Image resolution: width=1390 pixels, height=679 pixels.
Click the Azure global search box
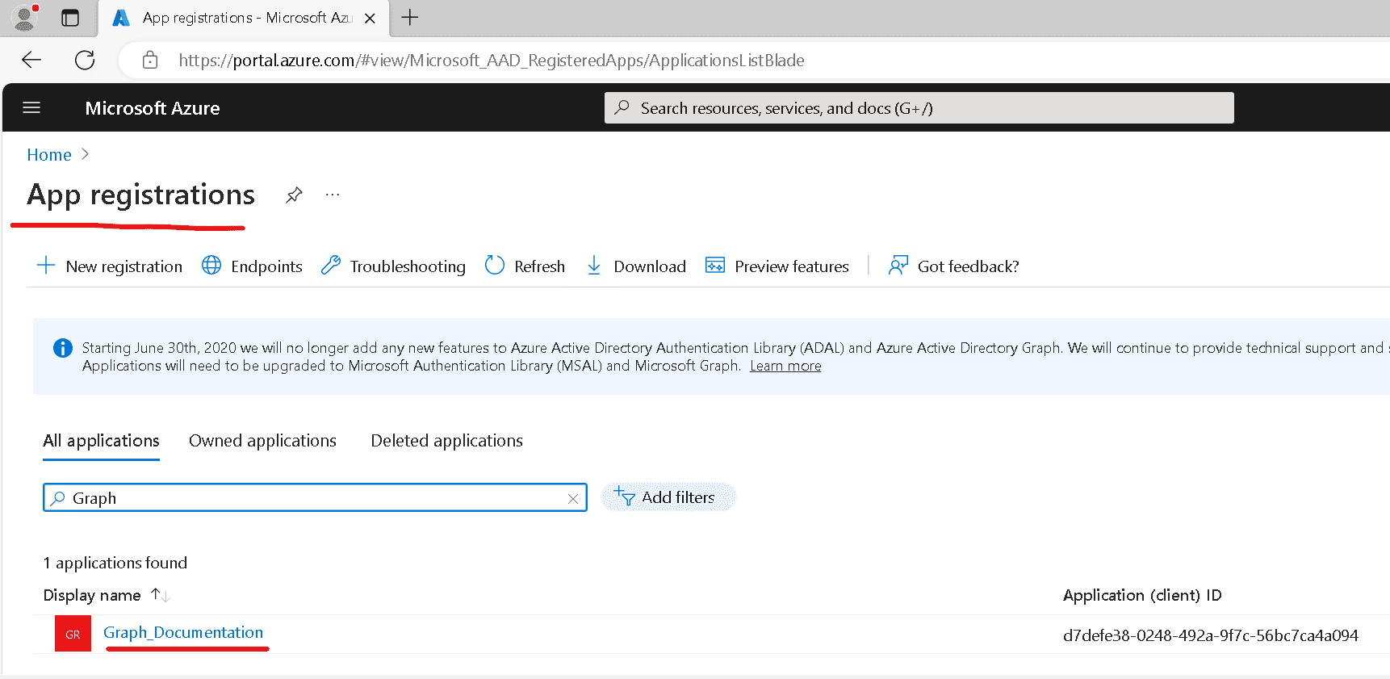point(919,108)
